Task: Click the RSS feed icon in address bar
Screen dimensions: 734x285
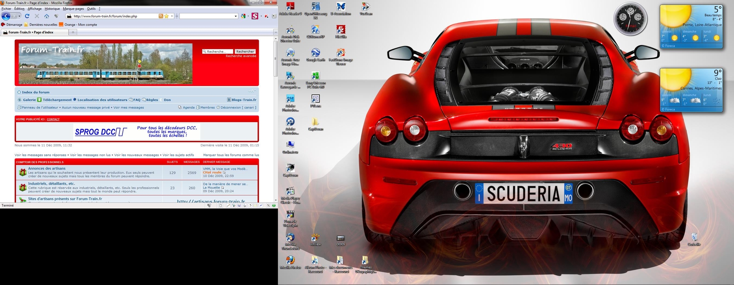Action: click(161, 16)
